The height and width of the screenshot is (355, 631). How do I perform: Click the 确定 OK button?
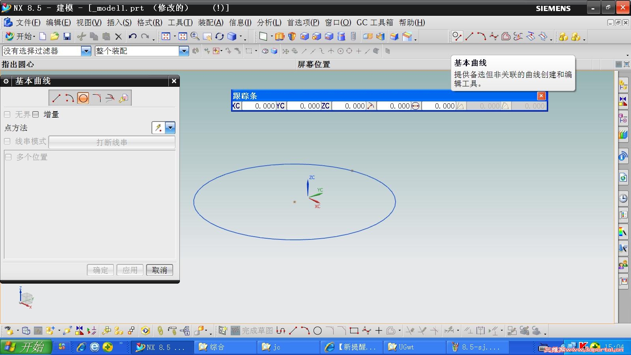[x=100, y=270]
